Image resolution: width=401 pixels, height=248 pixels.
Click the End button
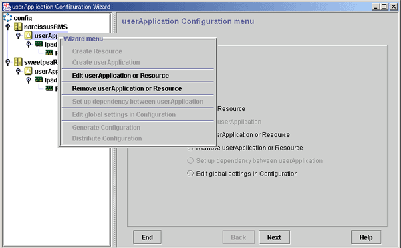pos(147,237)
